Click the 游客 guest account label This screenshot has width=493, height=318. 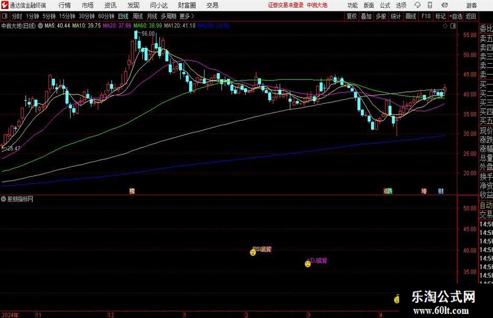point(472,5)
